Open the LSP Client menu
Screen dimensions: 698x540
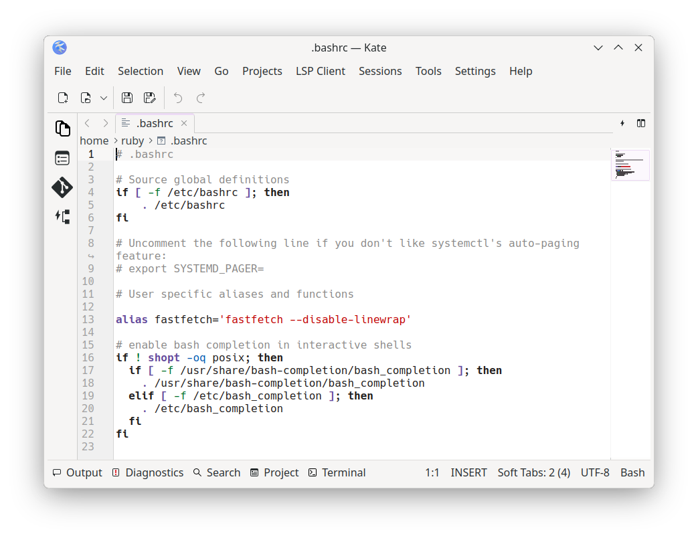321,71
